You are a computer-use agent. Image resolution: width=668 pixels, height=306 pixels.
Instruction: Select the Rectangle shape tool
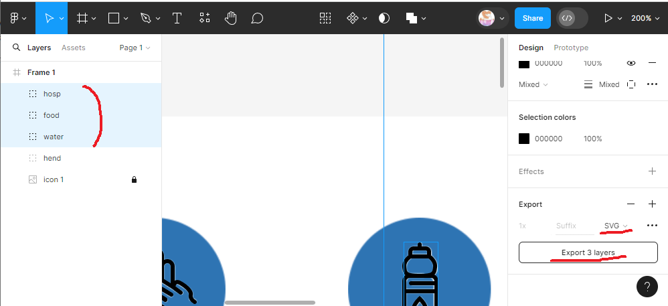[x=114, y=18]
